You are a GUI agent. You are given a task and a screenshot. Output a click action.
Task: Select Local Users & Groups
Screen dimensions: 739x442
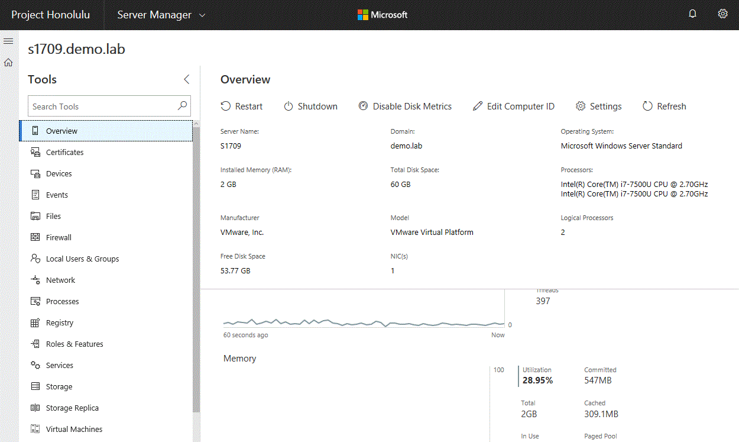coord(82,259)
